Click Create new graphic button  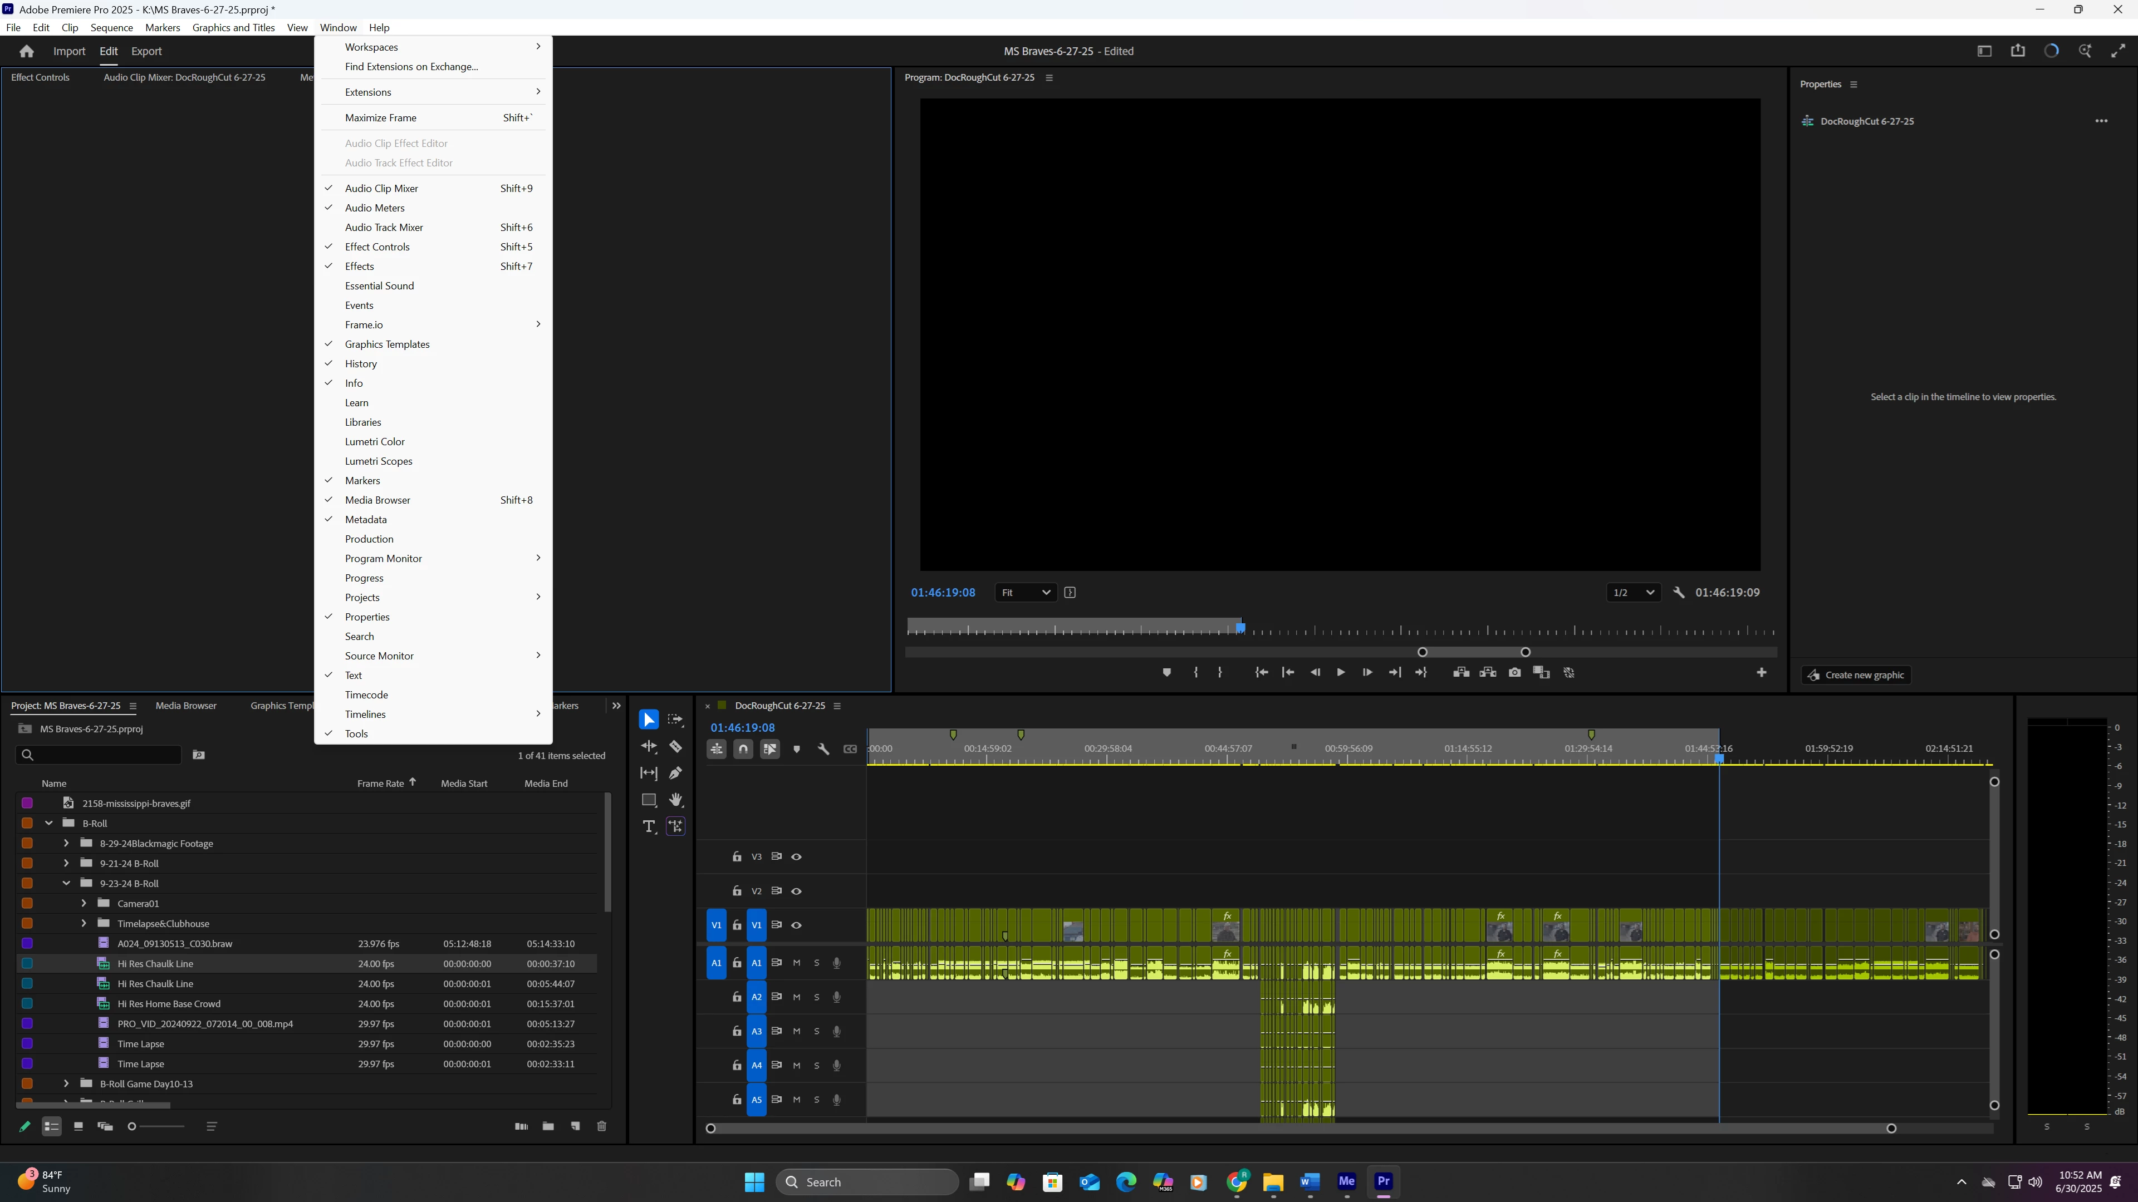point(1856,675)
